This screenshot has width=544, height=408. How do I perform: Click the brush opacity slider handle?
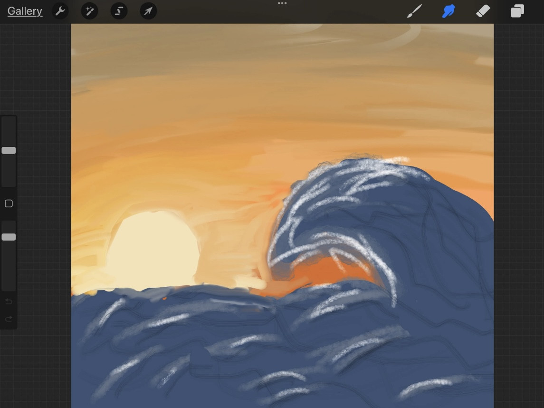point(9,237)
